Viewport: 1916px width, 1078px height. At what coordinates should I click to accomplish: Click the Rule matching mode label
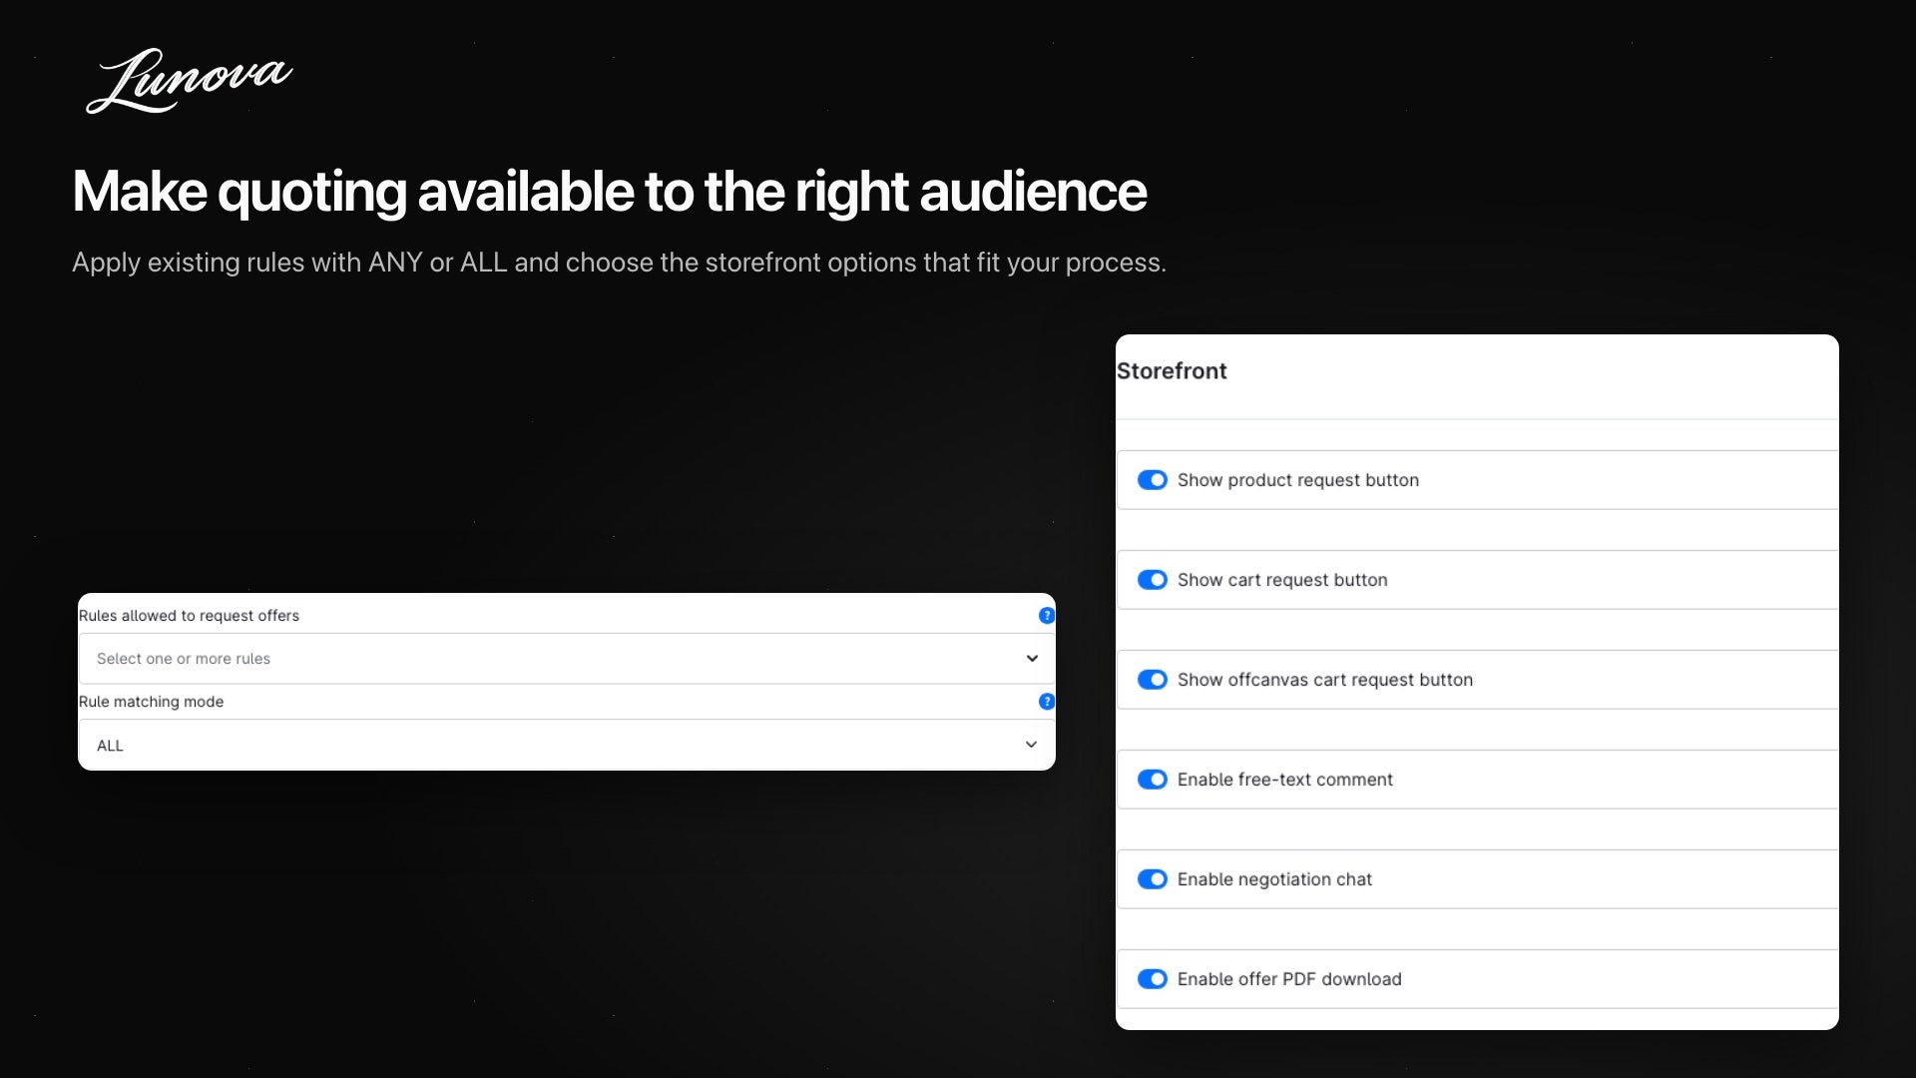tap(151, 702)
